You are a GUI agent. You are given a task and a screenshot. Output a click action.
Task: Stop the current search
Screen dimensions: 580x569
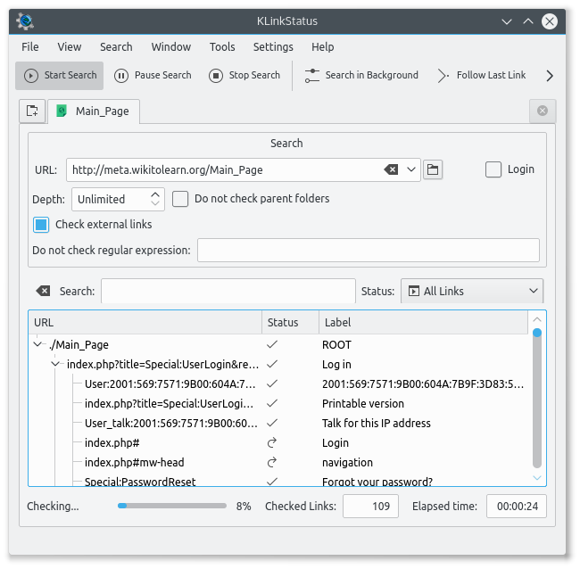click(x=244, y=76)
